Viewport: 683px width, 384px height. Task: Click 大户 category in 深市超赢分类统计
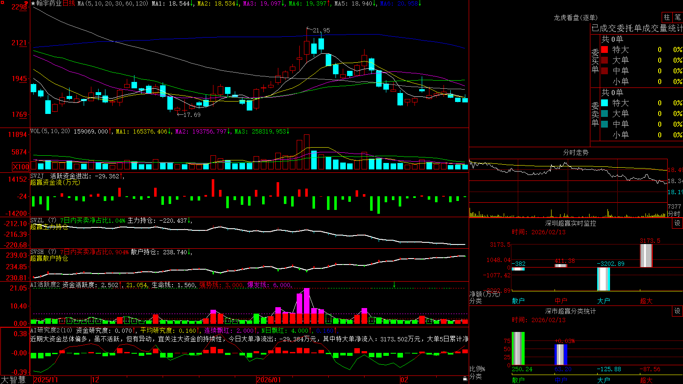[x=604, y=380]
